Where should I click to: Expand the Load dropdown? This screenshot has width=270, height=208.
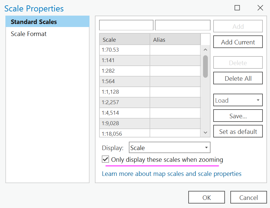coord(238,100)
